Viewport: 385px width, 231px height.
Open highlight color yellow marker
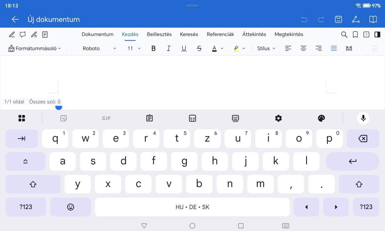pyautogui.click(x=236, y=48)
